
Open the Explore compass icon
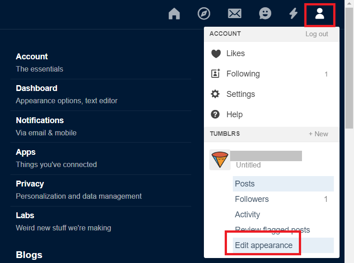tap(204, 14)
